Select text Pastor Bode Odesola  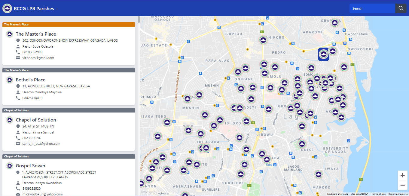pos(38,46)
